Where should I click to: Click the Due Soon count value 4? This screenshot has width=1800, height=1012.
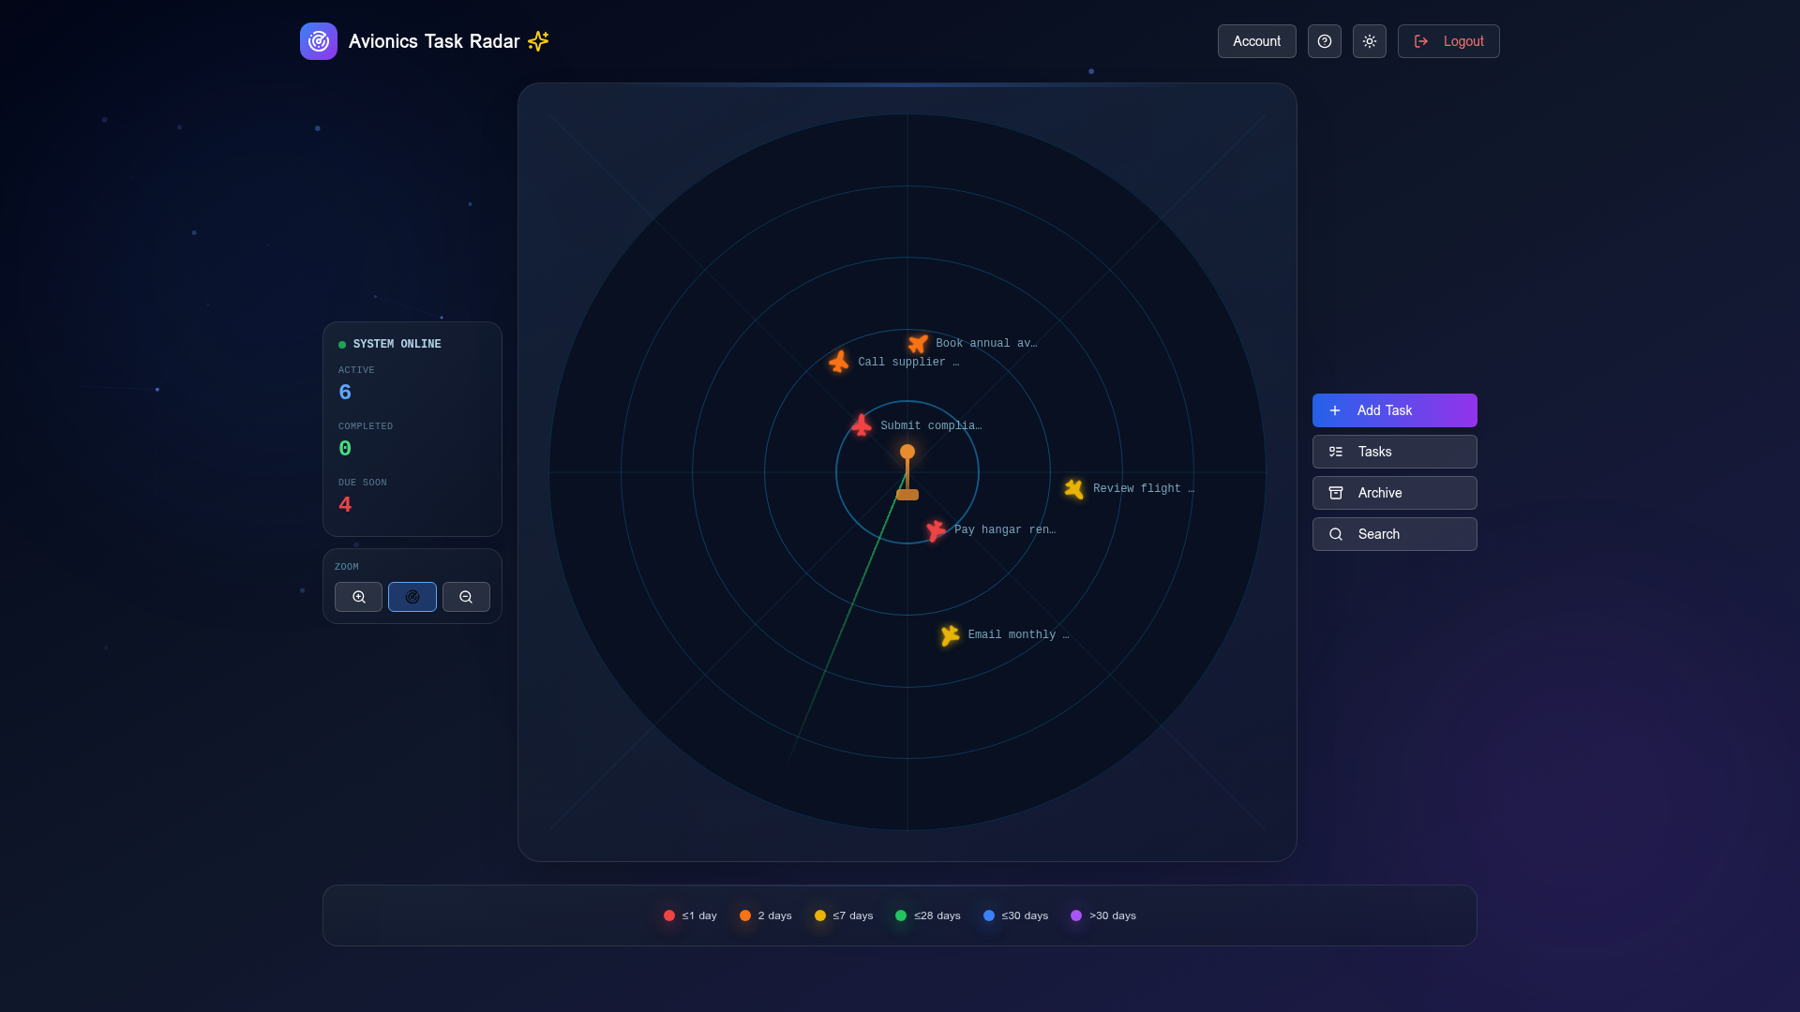[345, 505]
